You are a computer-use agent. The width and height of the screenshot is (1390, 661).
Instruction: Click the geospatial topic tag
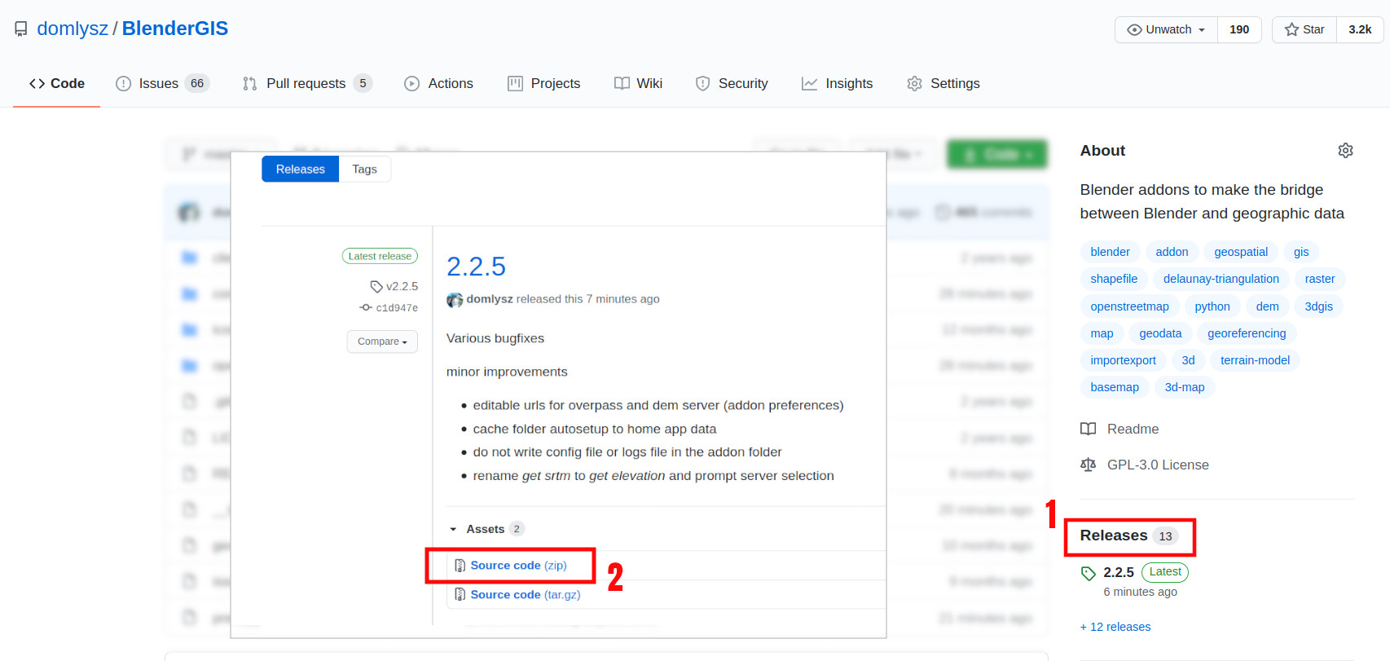tap(1241, 252)
